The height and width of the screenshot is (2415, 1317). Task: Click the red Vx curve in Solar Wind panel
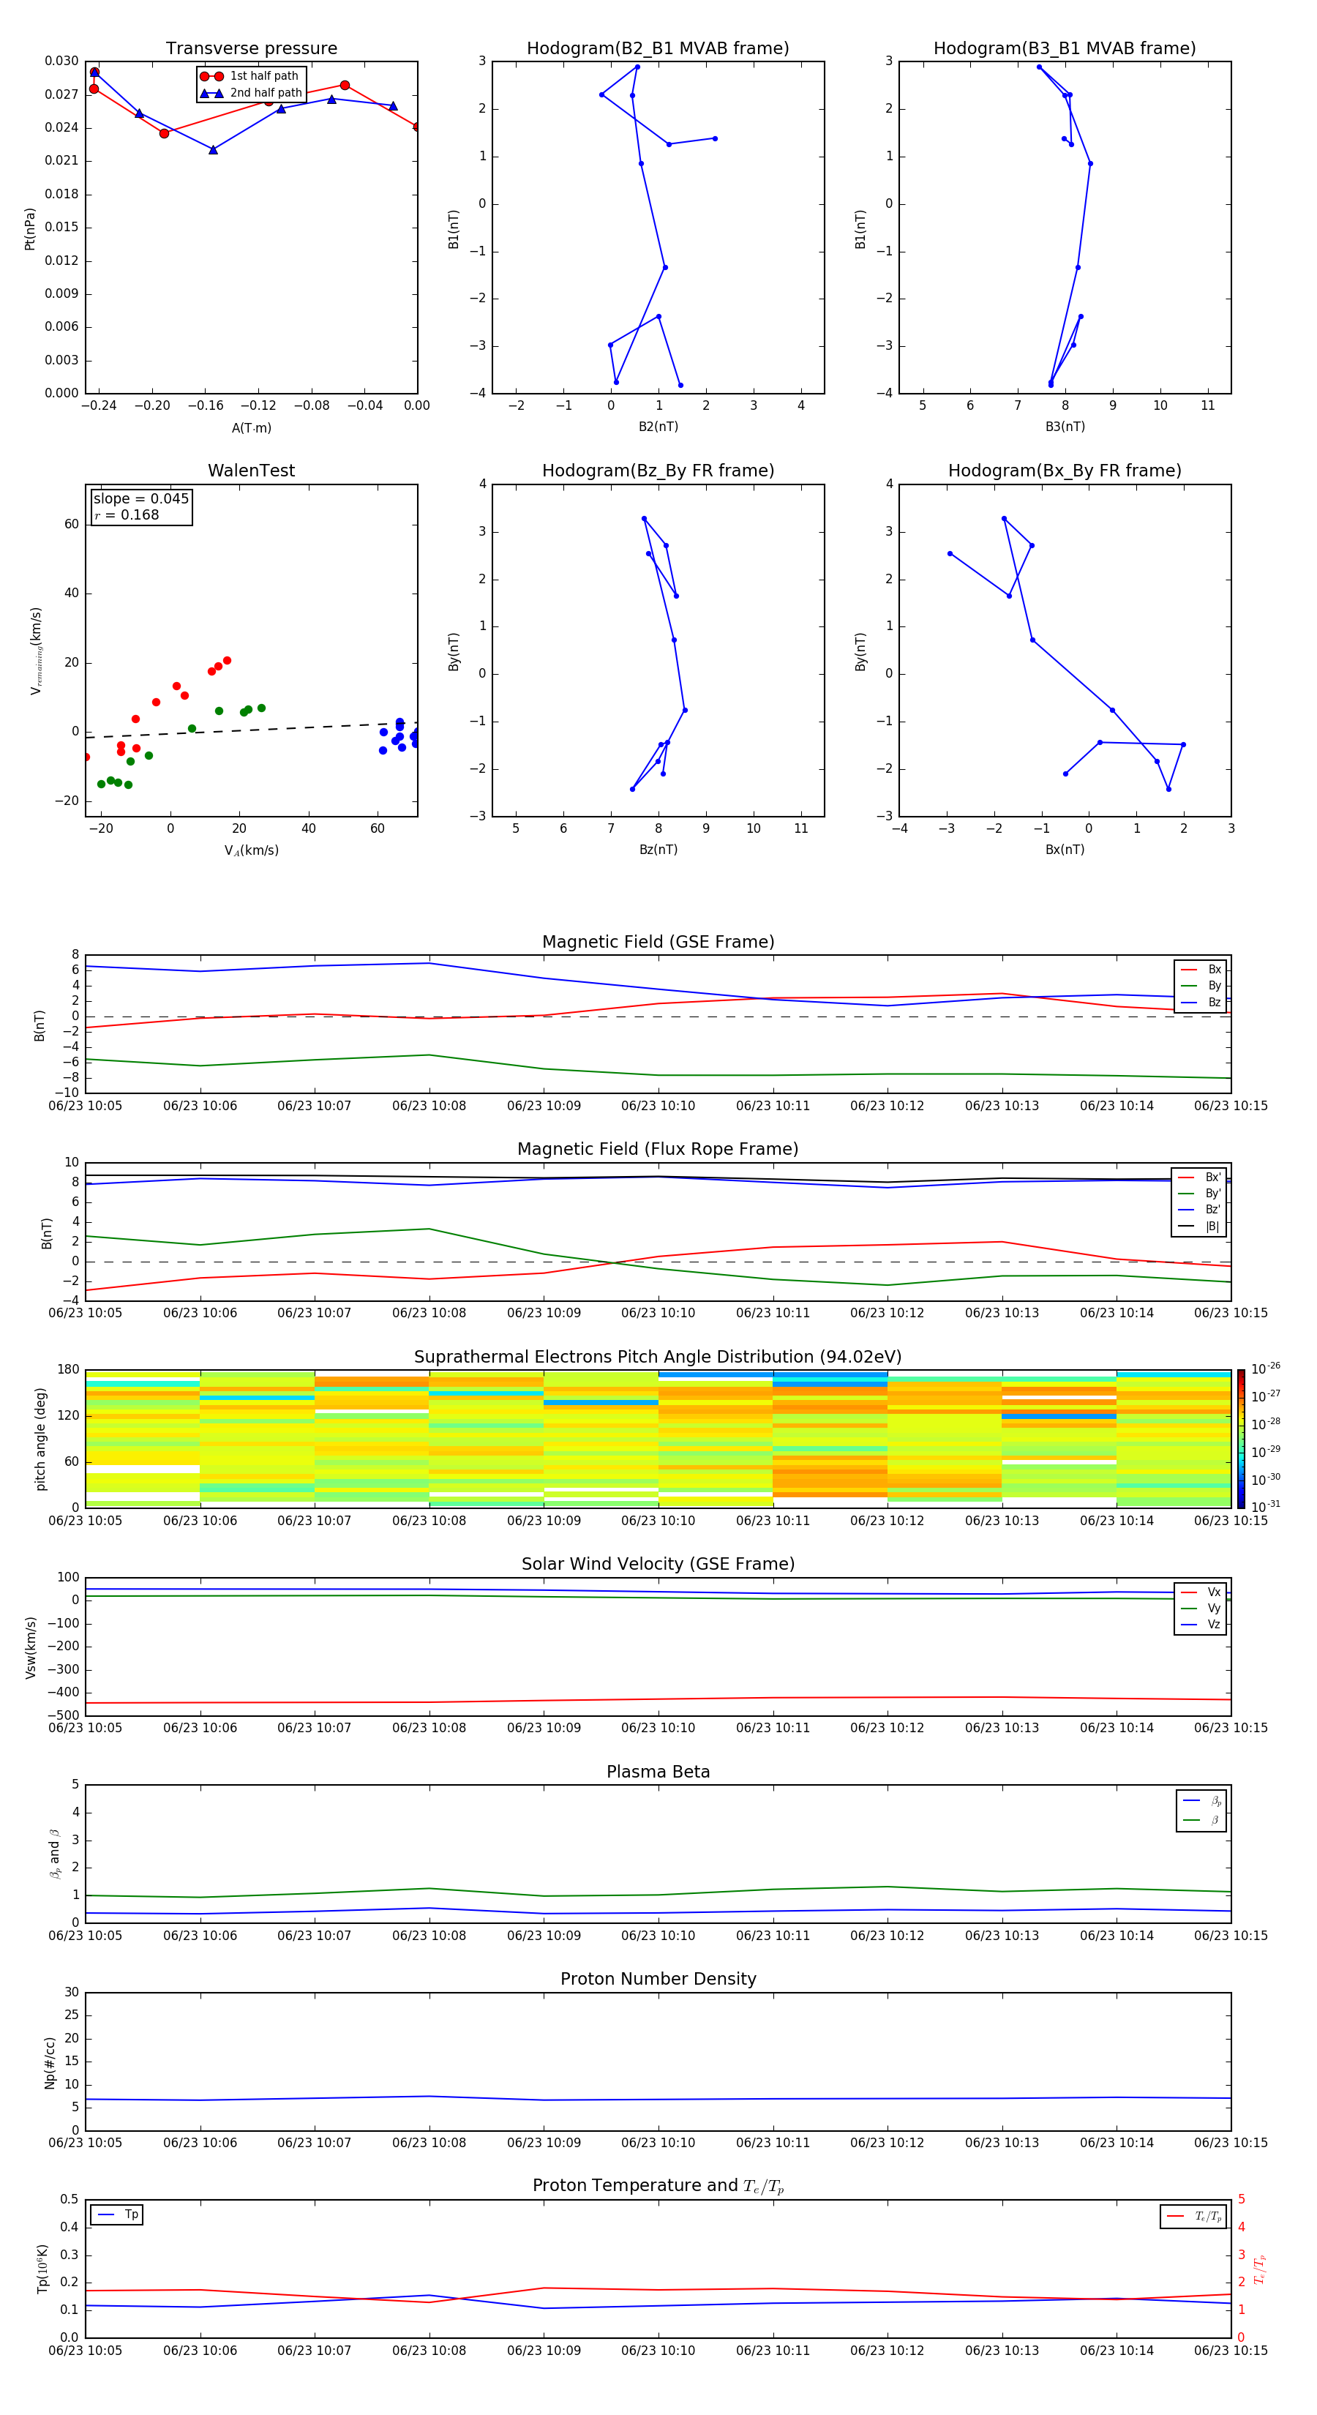tap(658, 1699)
